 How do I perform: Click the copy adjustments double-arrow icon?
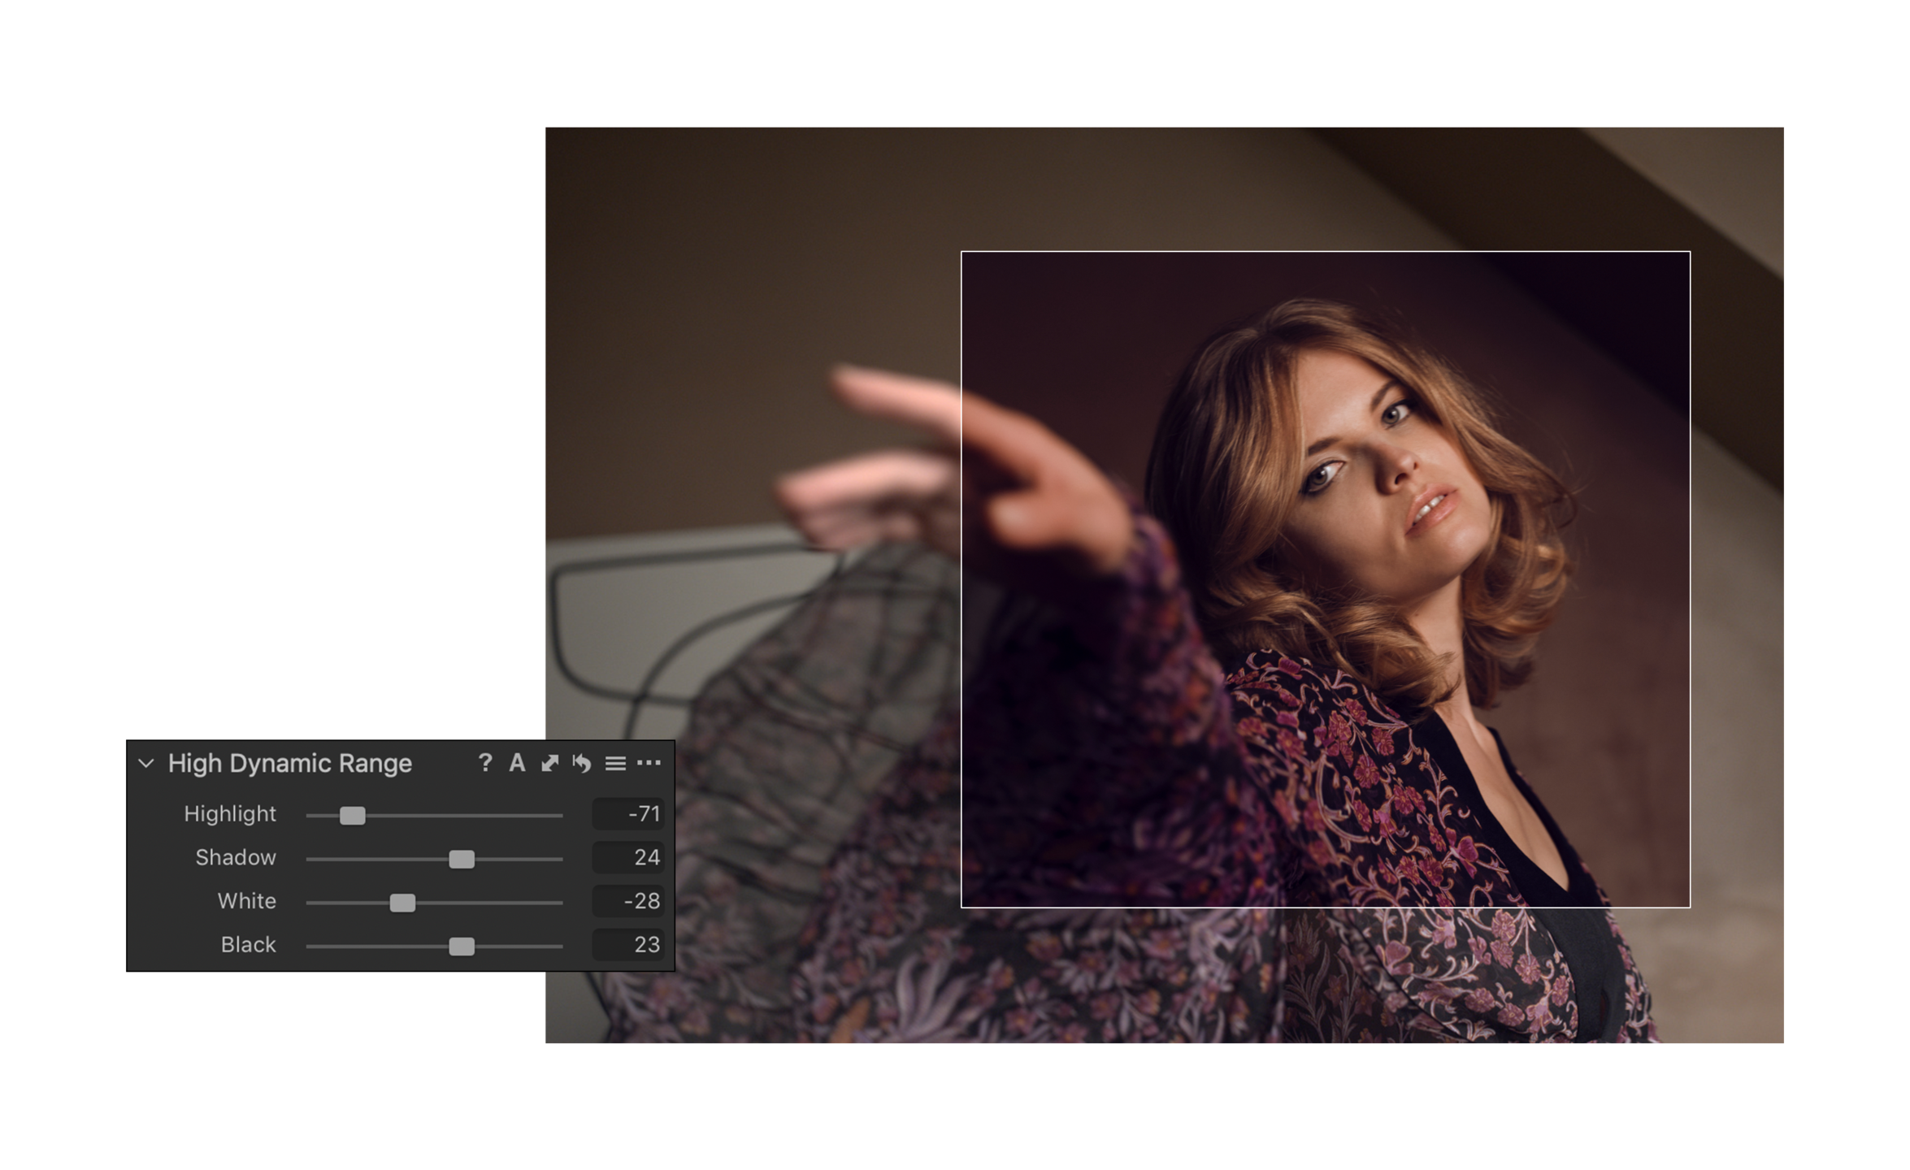tap(550, 763)
